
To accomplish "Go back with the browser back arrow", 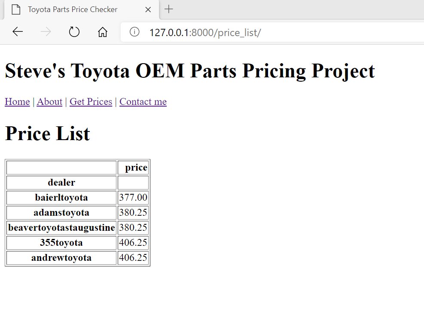I will [18, 32].
